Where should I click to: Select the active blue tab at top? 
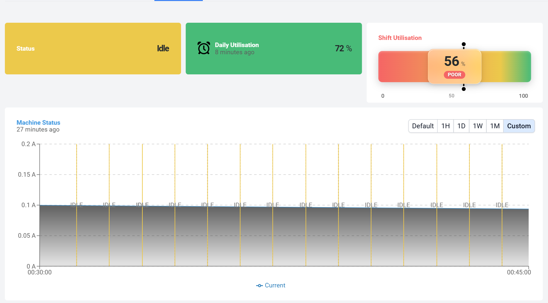click(x=178, y=1)
